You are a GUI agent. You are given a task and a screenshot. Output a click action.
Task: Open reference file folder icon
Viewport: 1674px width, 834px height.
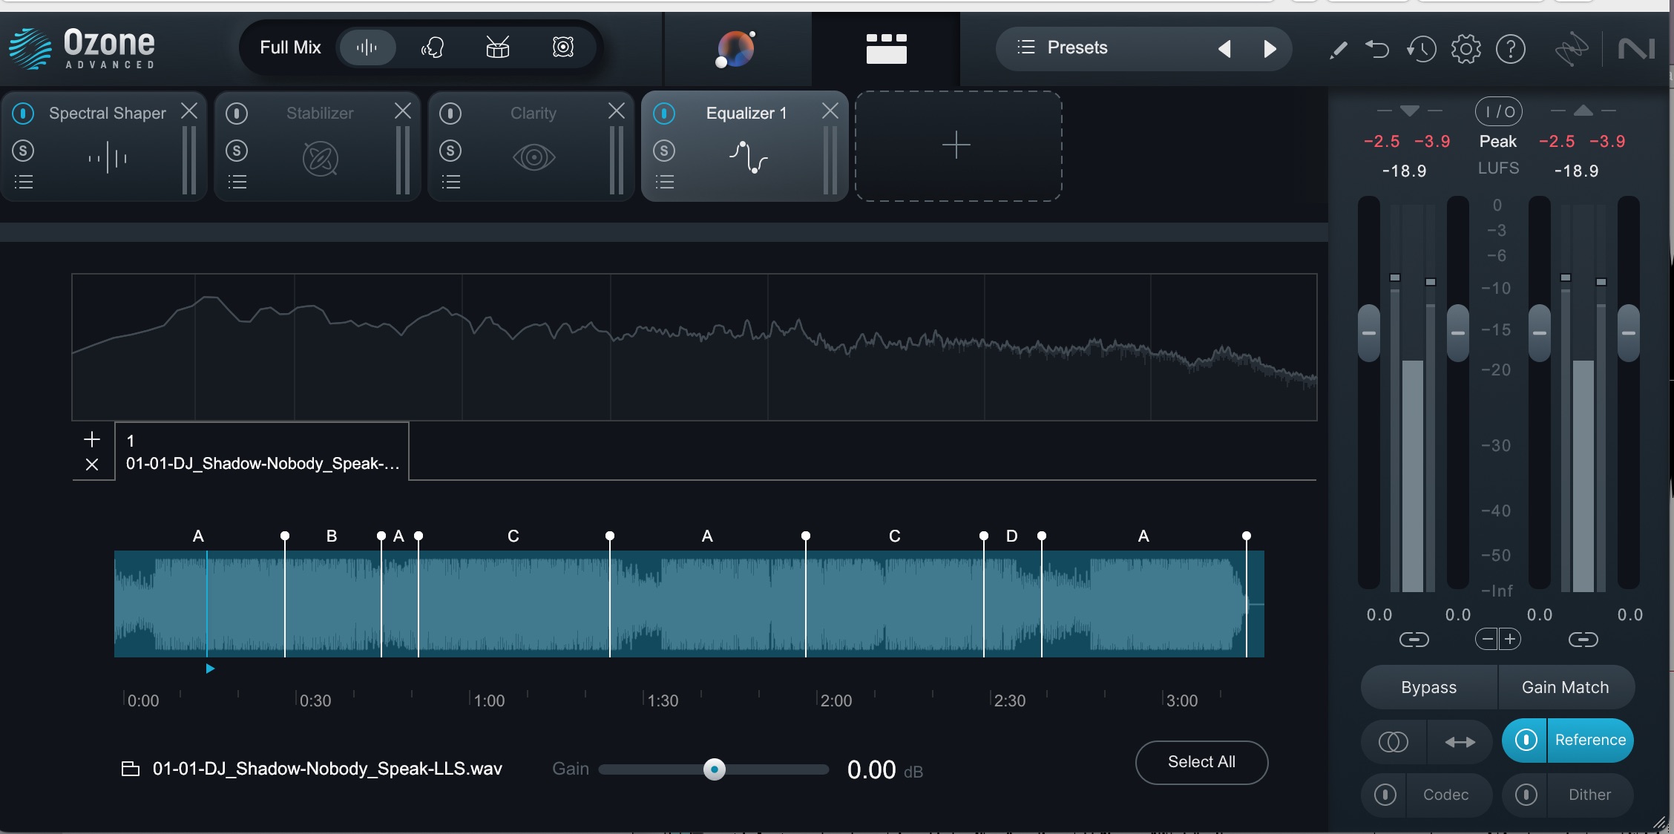[131, 769]
